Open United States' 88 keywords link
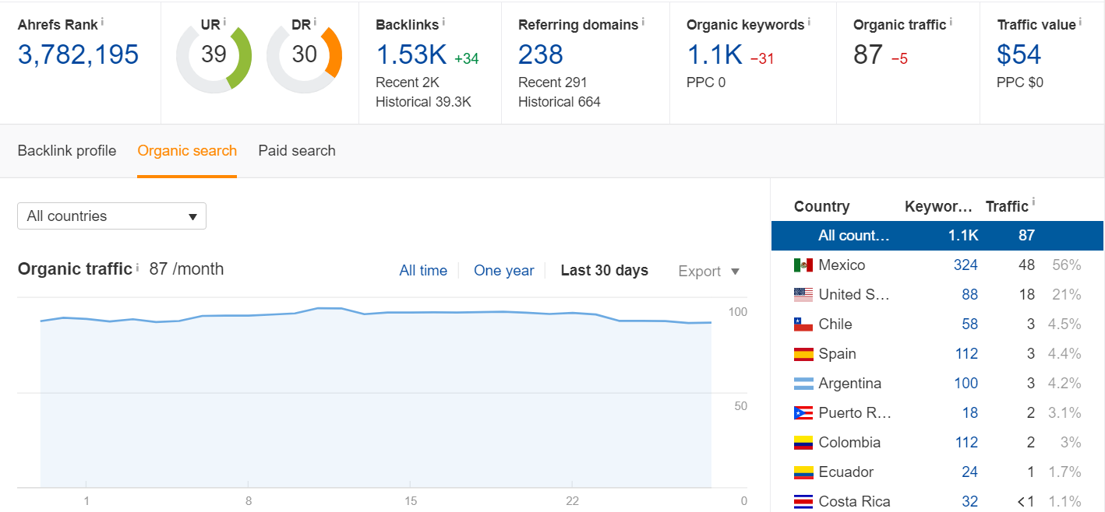Viewport: 1105px width, 512px height. 969,295
